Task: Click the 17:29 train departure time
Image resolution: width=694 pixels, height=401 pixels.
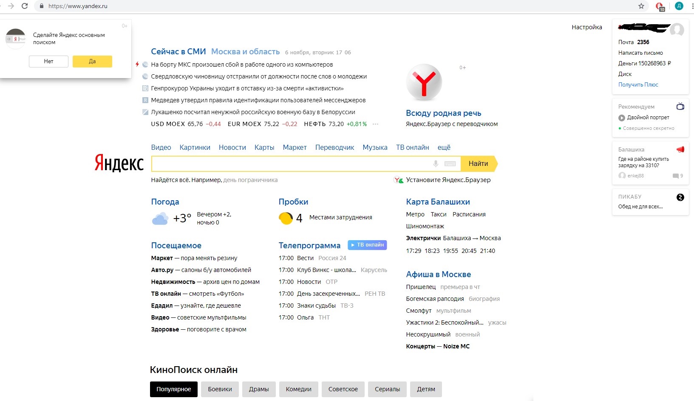Action: click(x=414, y=251)
